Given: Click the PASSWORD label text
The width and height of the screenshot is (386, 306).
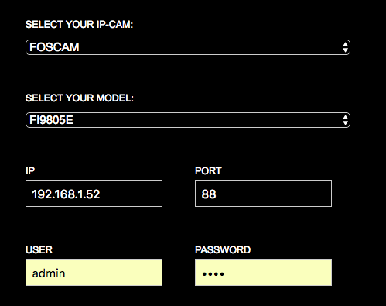Looking at the screenshot, I should (x=223, y=250).
